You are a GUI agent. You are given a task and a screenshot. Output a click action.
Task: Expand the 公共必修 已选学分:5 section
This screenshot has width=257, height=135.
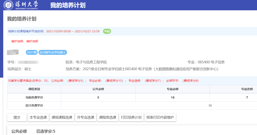(33, 131)
